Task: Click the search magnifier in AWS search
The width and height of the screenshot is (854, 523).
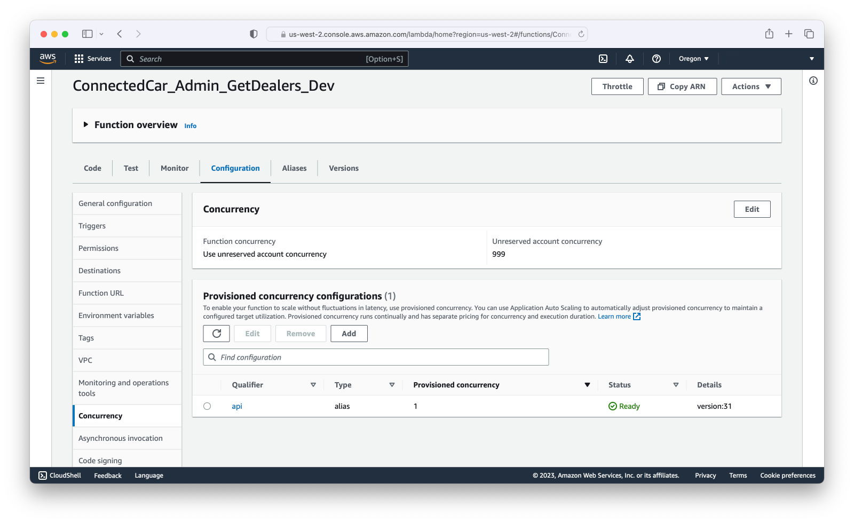Action: (130, 59)
